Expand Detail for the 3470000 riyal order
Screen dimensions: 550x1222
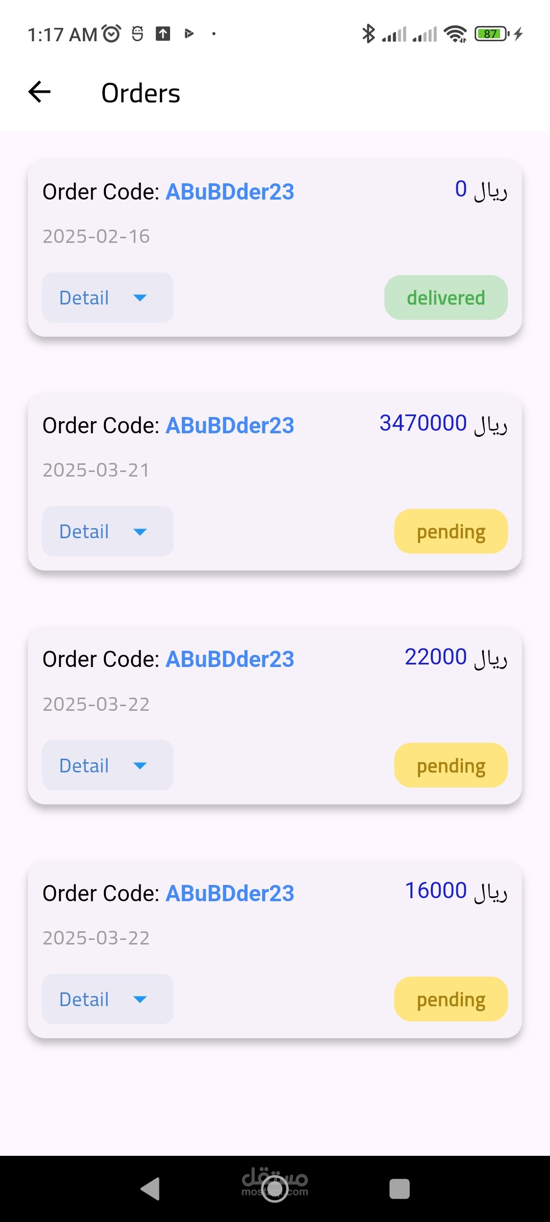click(x=107, y=532)
